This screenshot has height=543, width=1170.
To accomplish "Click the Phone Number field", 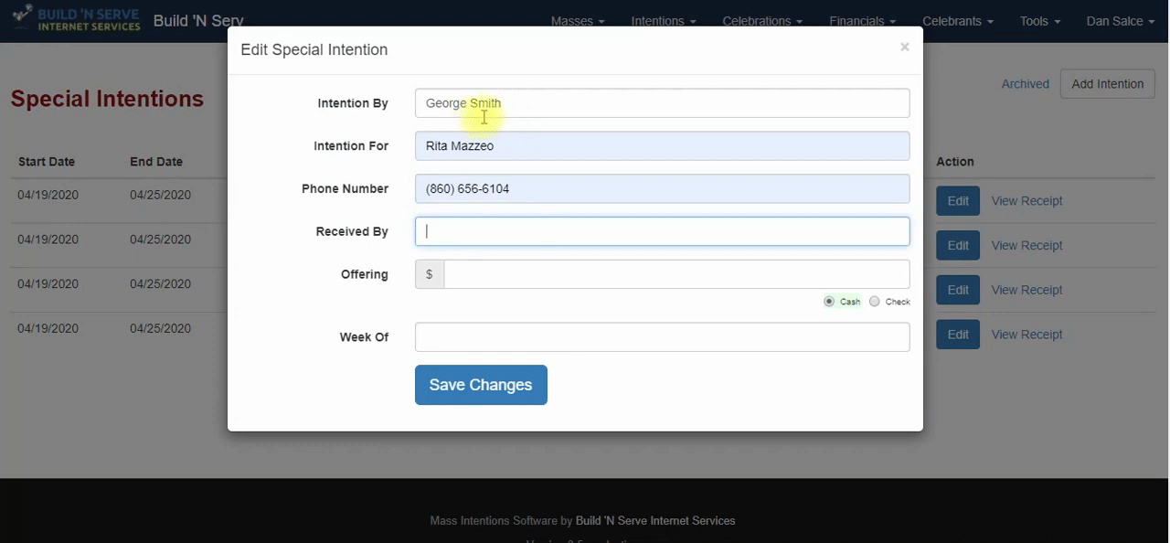I will tap(662, 189).
